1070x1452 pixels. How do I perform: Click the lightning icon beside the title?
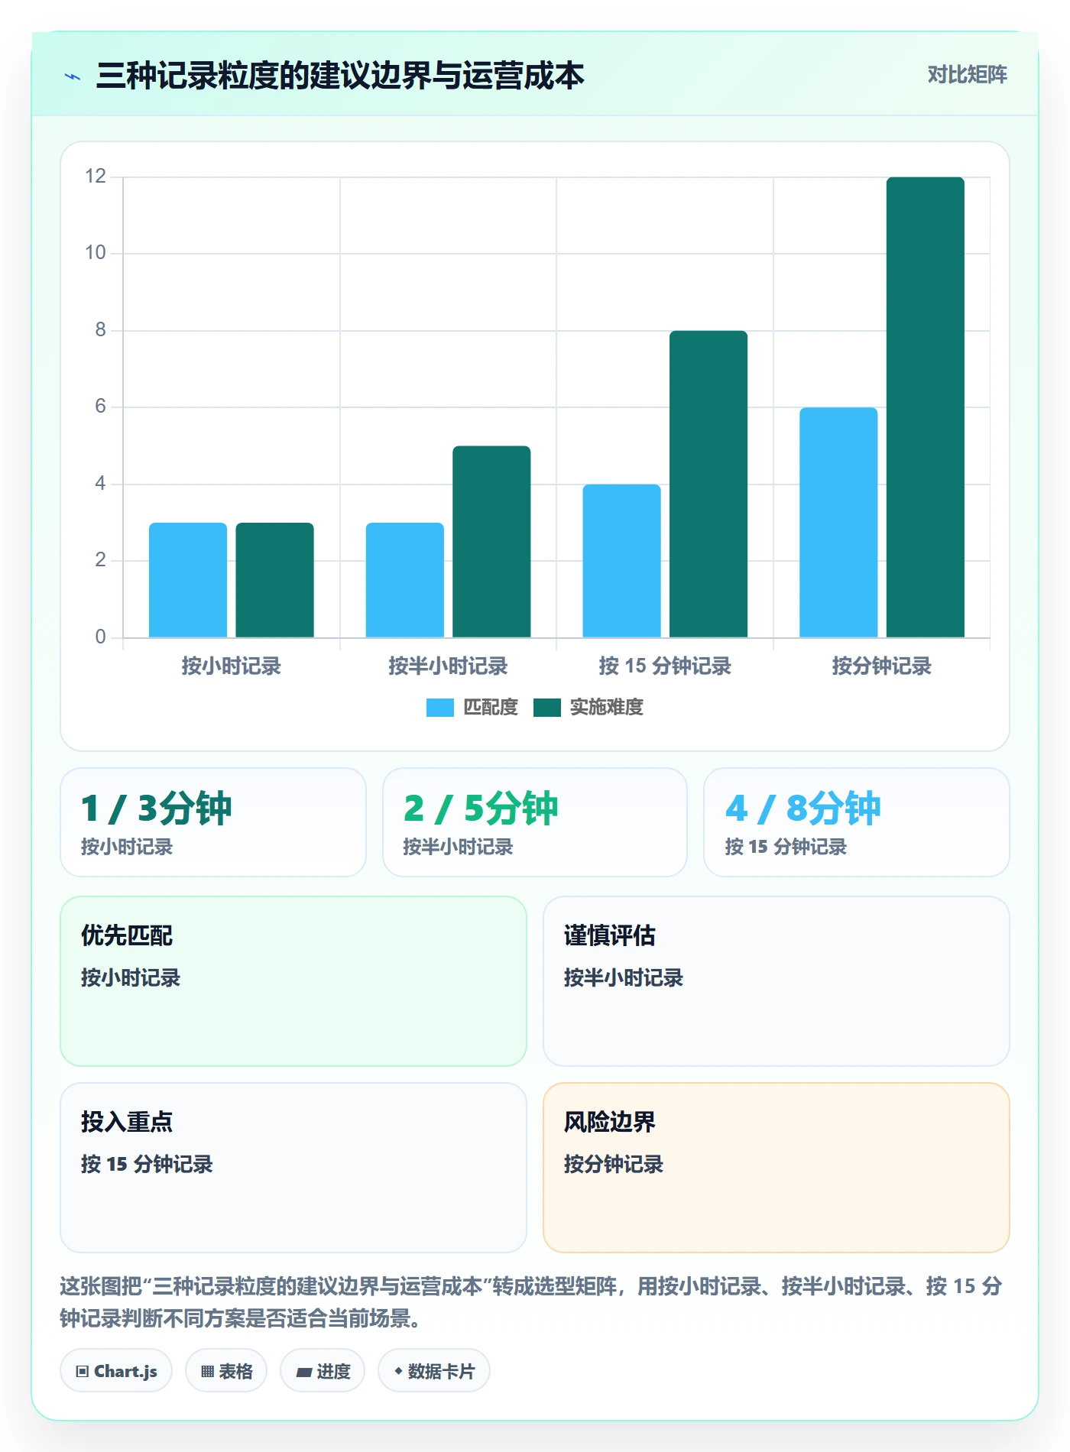point(73,76)
